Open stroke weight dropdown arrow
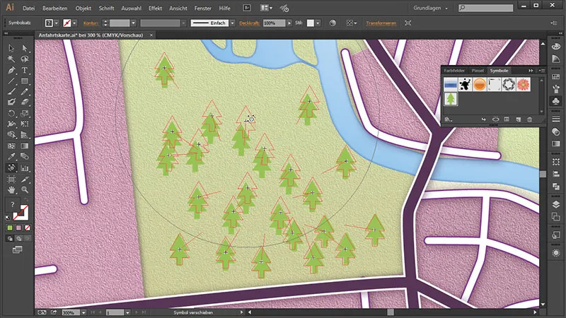Viewport: 566px width, 318px height. click(x=134, y=23)
